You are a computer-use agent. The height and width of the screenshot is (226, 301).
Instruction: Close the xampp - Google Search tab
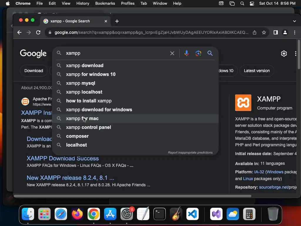coord(106,21)
